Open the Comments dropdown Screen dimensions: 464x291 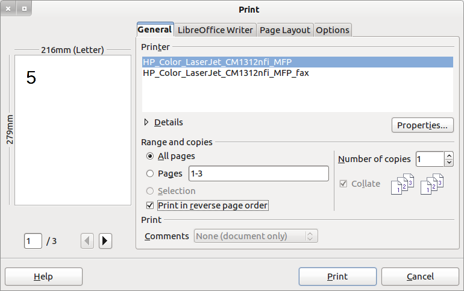coord(256,236)
